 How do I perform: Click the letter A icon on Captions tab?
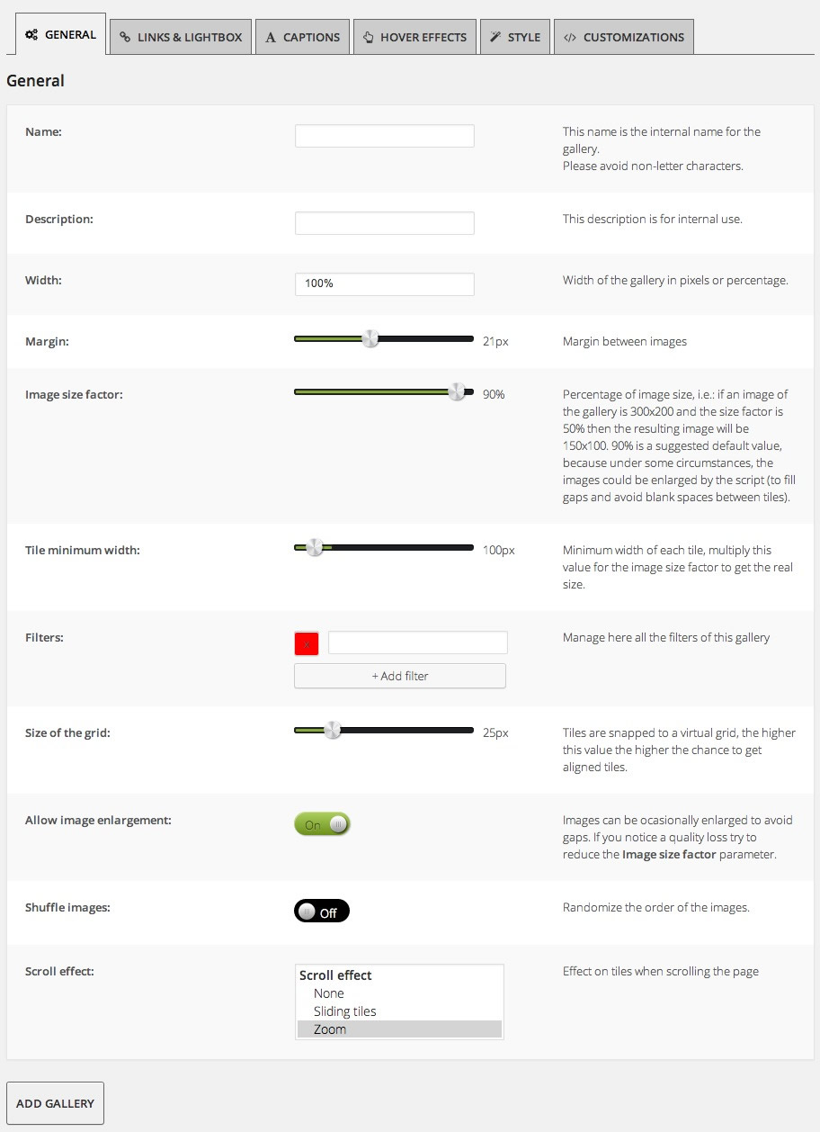click(271, 38)
